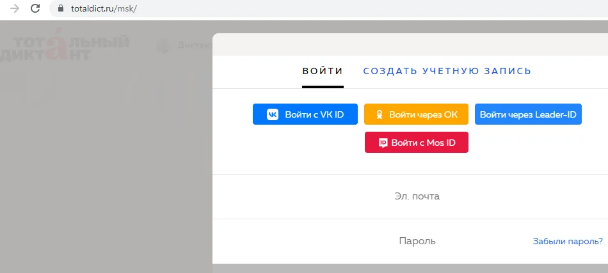Sign in using Войти с VK ID
Image resolution: width=608 pixels, height=273 pixels.
click(305, 114)
